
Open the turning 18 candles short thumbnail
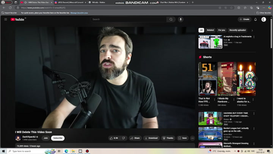pos(246,79)
